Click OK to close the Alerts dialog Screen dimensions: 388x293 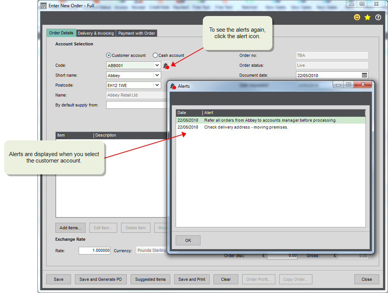pyautogui.click(x=188, y=240)
